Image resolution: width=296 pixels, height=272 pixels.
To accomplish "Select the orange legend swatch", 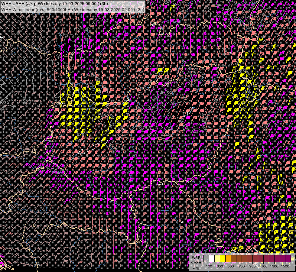I will tap(228, 258).
